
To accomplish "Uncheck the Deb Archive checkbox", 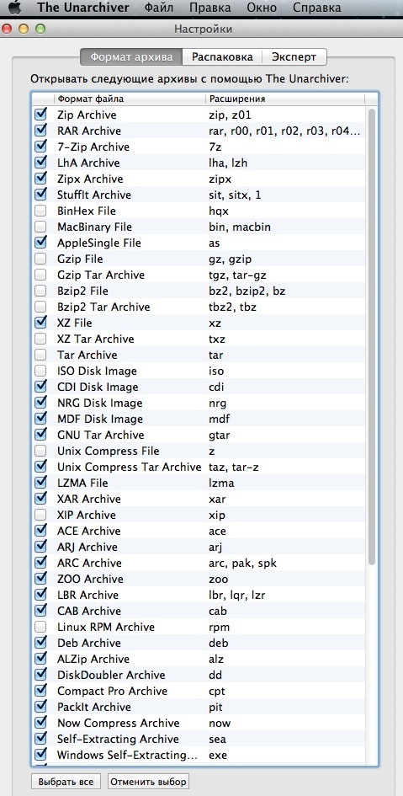I will 40,643.
